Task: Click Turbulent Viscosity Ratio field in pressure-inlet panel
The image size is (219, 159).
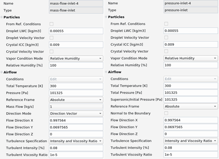Action: (x=191, y=155)
